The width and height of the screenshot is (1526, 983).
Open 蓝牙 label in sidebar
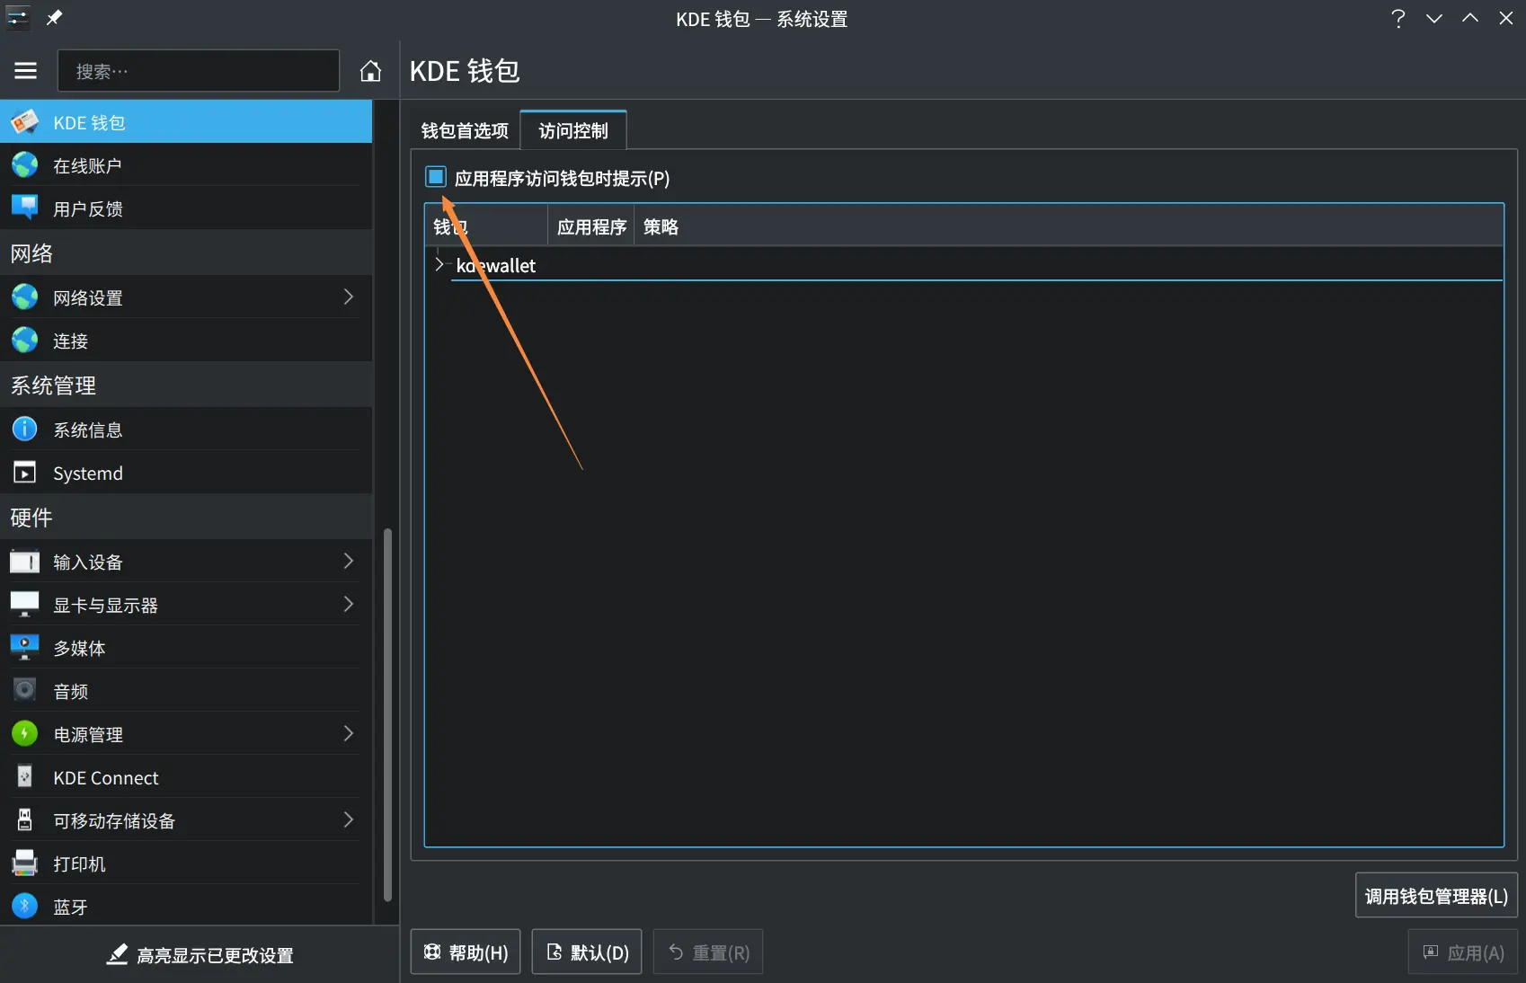(x=70, y=907)
